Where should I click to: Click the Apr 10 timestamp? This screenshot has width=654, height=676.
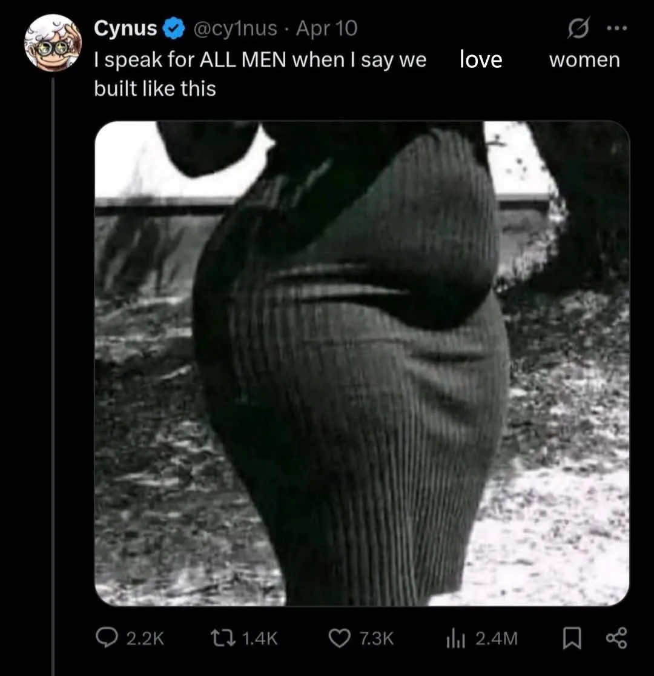tap(327, 28)
